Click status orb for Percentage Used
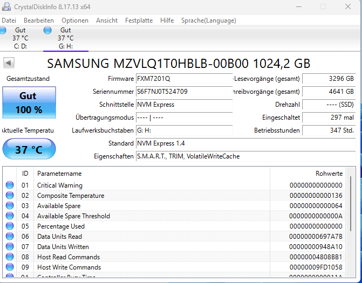Image resolution: width=362 pixels, height=283 pixels. tap(10, 226)
